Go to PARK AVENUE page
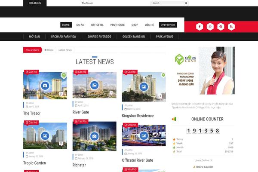The height and width of the screenshot is (172, 258). 165,37
